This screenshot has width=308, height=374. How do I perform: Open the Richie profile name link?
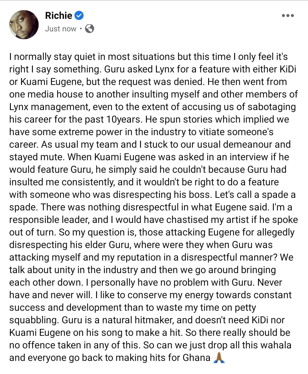click(x=58, y=15)
